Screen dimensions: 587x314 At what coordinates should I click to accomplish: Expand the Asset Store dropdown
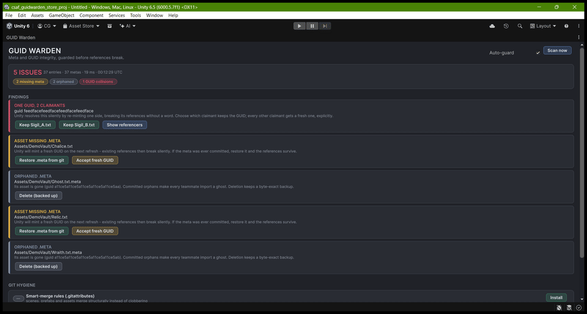tap(81, 26)
